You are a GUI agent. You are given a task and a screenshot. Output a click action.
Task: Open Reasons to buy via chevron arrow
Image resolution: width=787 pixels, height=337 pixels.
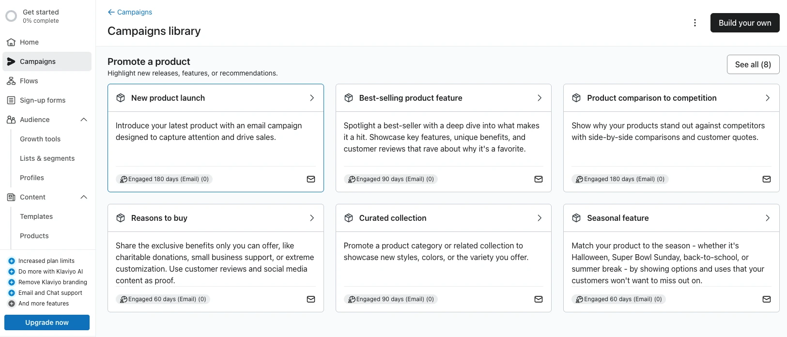pyautogui.click(x=311, y=218)
